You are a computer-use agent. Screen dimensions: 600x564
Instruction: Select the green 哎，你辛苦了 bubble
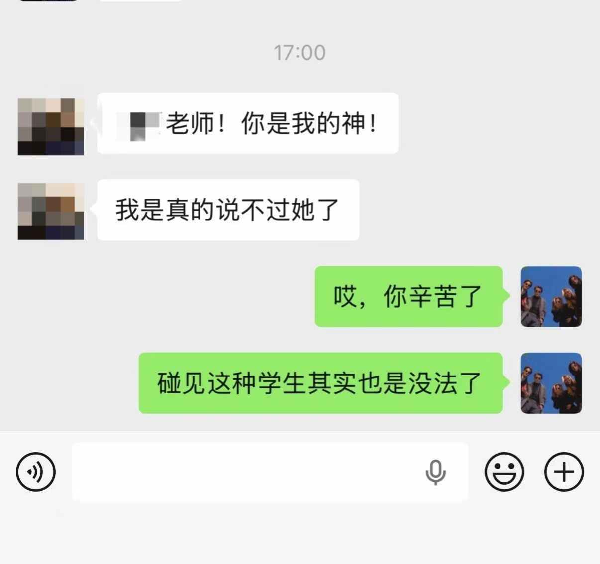(409, 296)
